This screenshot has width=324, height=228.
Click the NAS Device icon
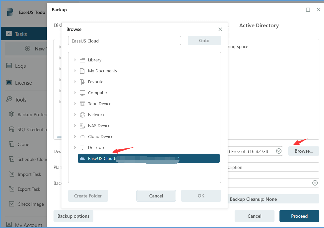point(82,126)
